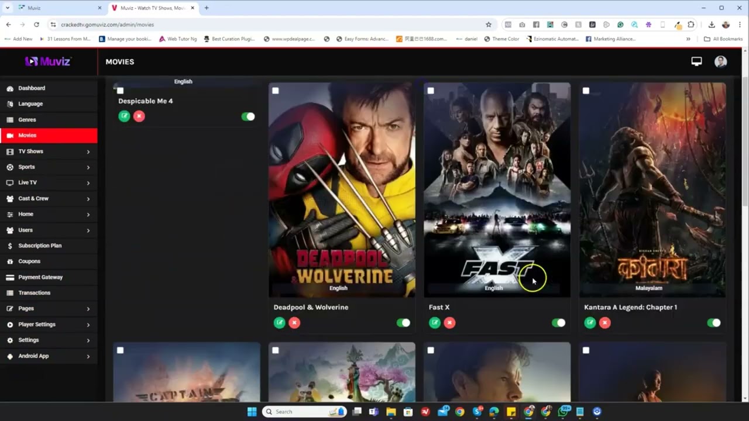Expand the Live TV submenu arrow
The image size is (749, 421).
pos(88,183)
